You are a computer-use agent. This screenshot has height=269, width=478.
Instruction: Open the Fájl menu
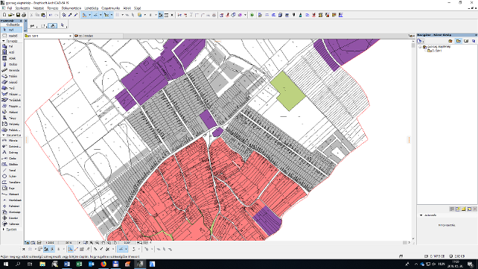click(x=10, y=8)
